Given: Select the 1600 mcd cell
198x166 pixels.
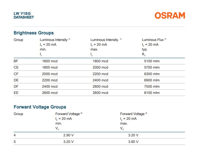Looking at the screenshot, I should pyautogui.click(x=50, y=61).
